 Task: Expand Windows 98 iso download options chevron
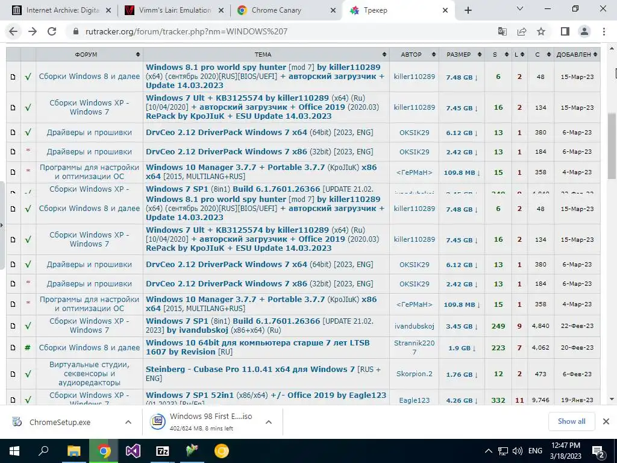click(x=269, y=422)
